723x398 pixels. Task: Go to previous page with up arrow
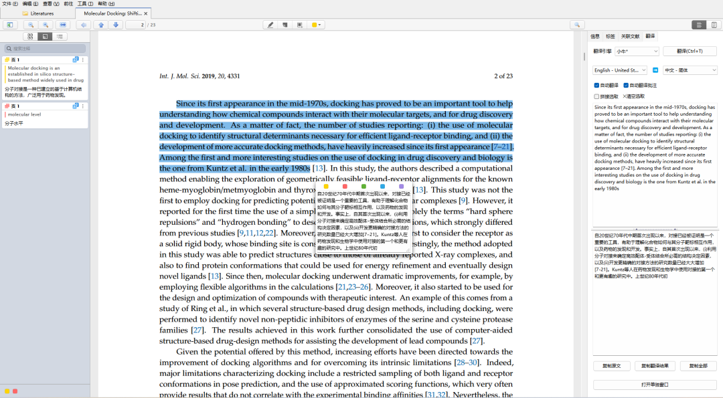pos(101,25)
